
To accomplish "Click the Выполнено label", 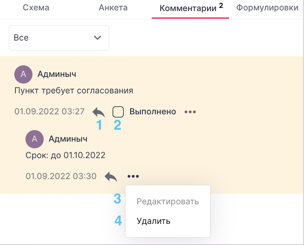I will pyautogui.click(x=153, y=112).
